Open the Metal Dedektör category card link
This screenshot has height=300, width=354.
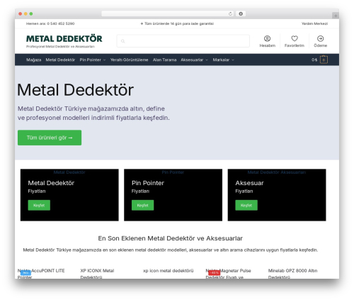[69, 172]
